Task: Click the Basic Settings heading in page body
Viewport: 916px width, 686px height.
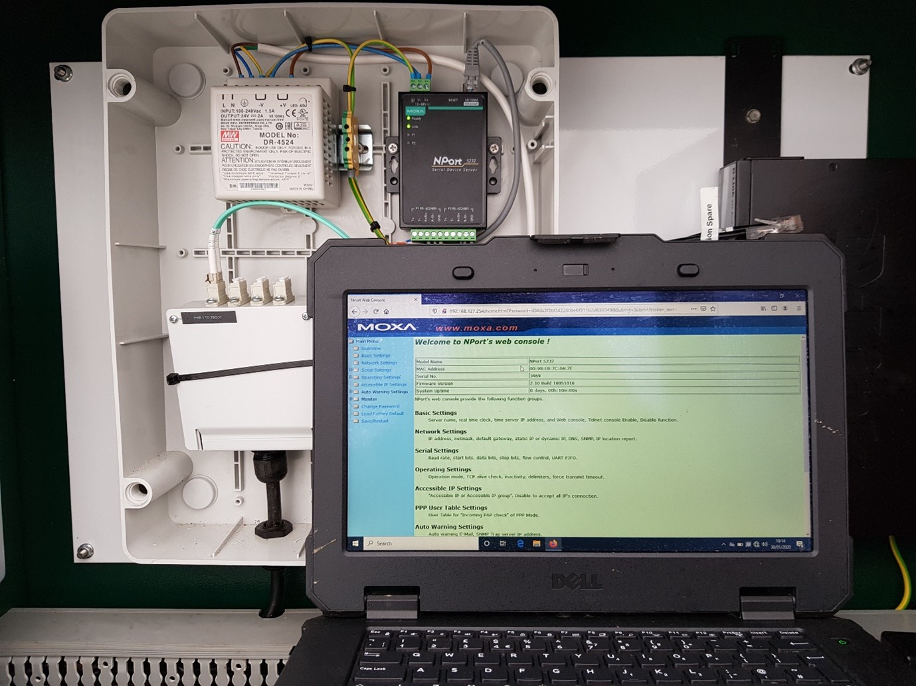Action: [436, 413]
